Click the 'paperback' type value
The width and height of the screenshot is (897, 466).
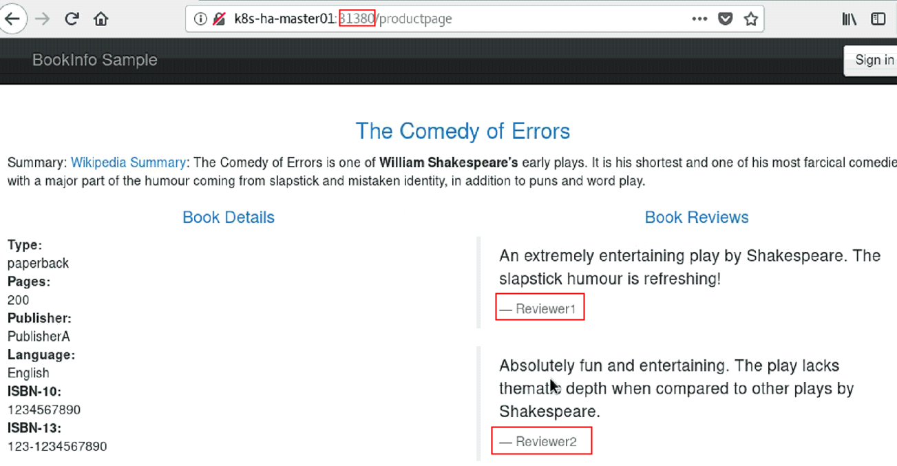click(x=39, y=264)
